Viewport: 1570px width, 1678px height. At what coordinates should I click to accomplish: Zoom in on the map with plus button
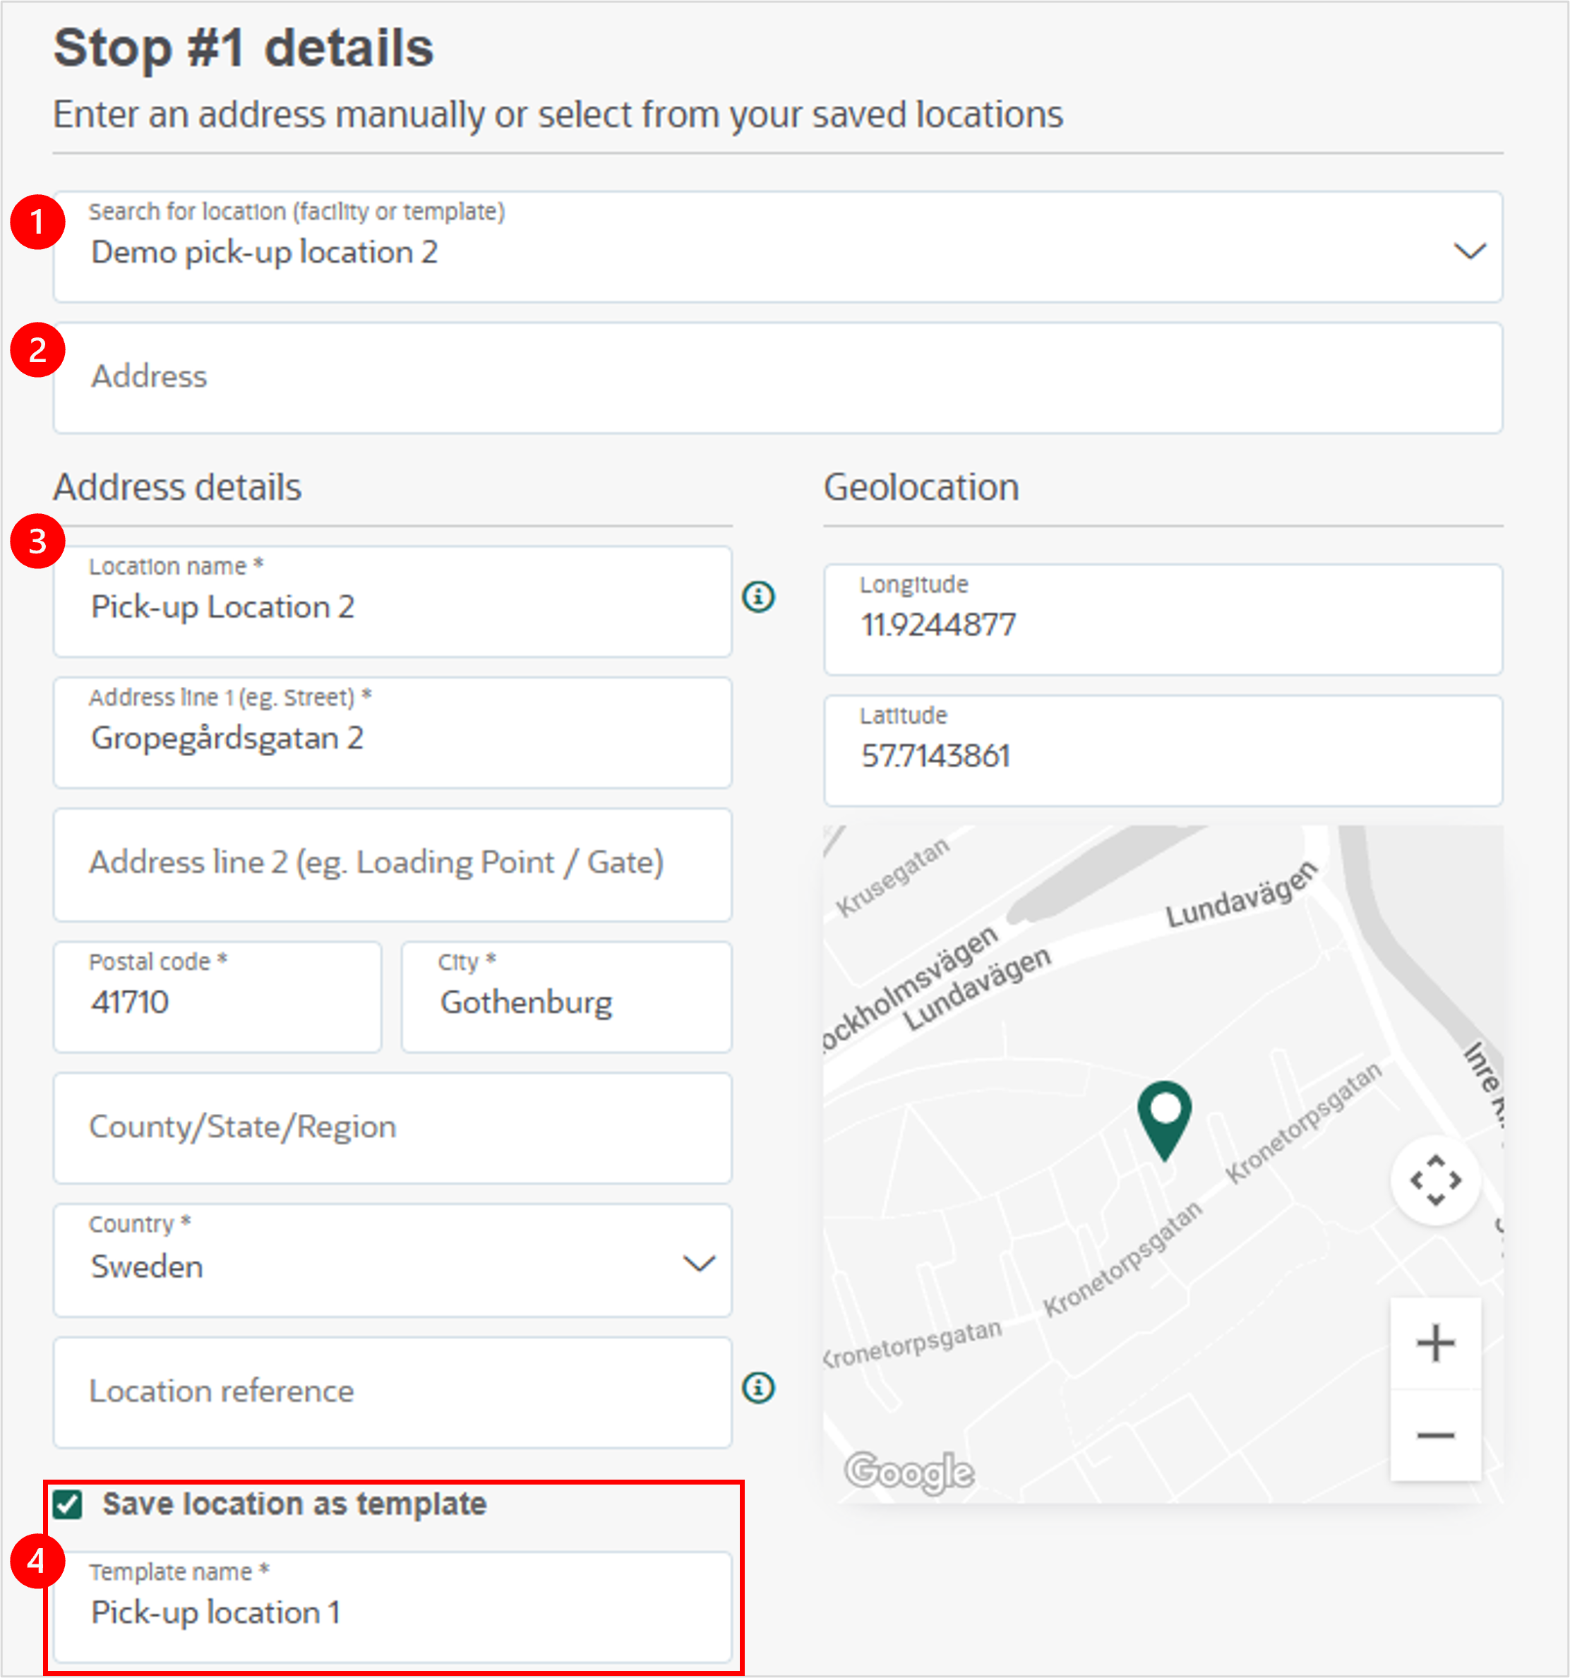(1435, 1343)
